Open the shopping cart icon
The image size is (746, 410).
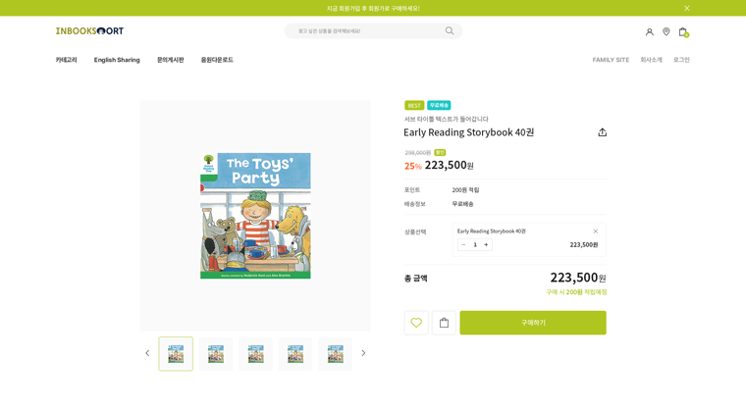click(683, 31)
